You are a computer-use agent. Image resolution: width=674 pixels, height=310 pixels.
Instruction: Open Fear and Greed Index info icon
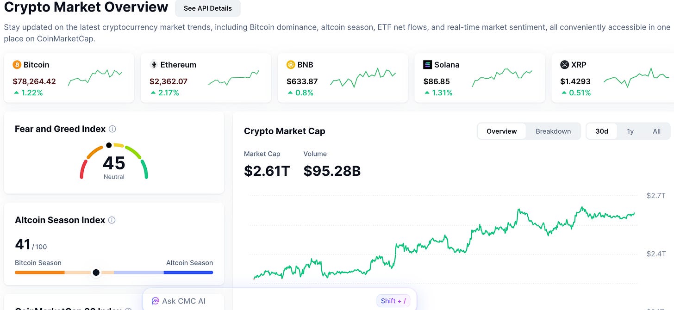click(112, 129)
